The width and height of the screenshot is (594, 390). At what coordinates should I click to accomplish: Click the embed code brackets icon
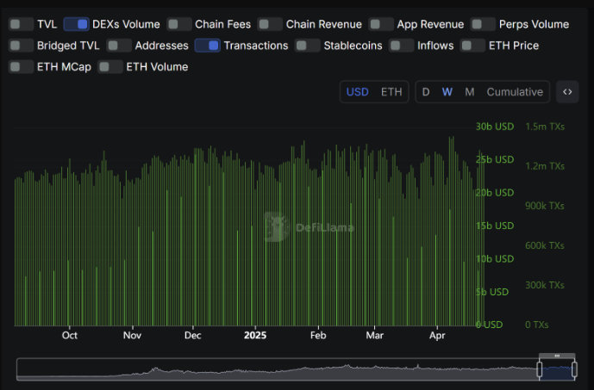(567, 92)
